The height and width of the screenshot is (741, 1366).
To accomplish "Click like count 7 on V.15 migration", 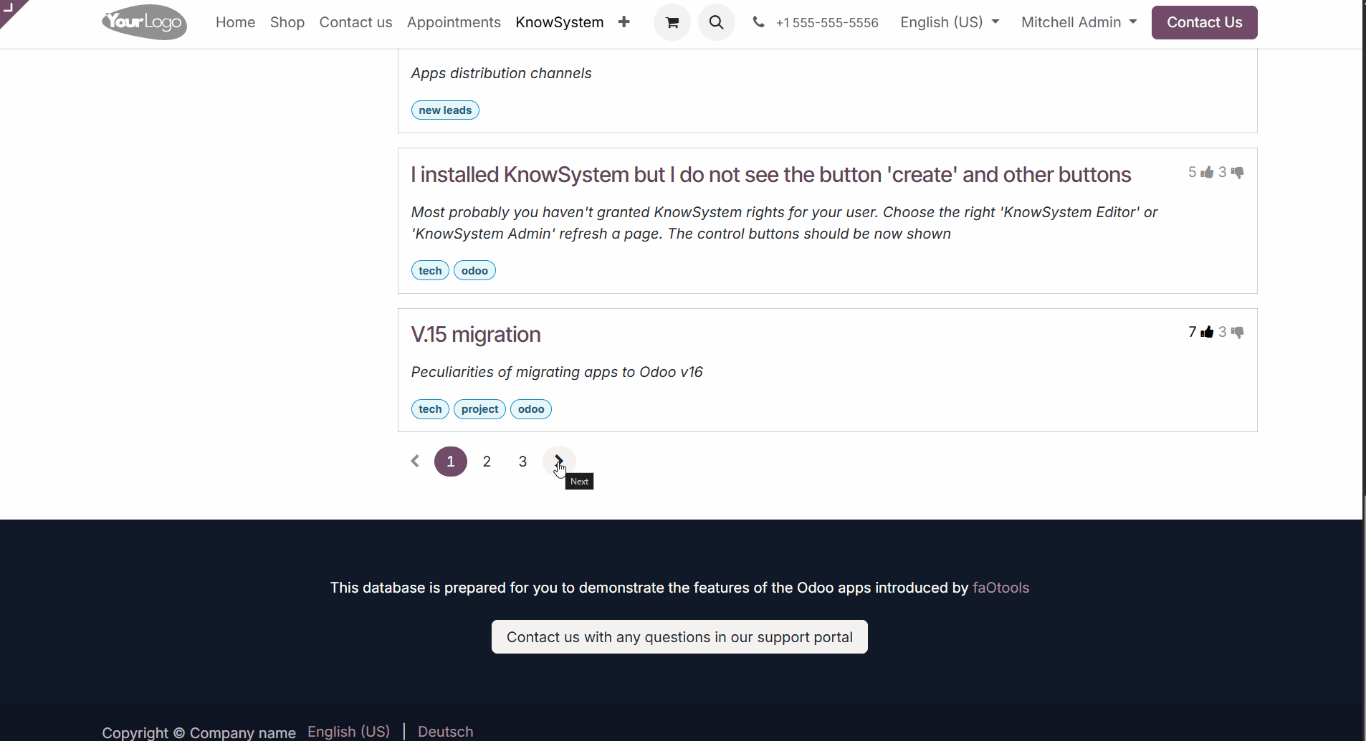I will click(1193, 332).
